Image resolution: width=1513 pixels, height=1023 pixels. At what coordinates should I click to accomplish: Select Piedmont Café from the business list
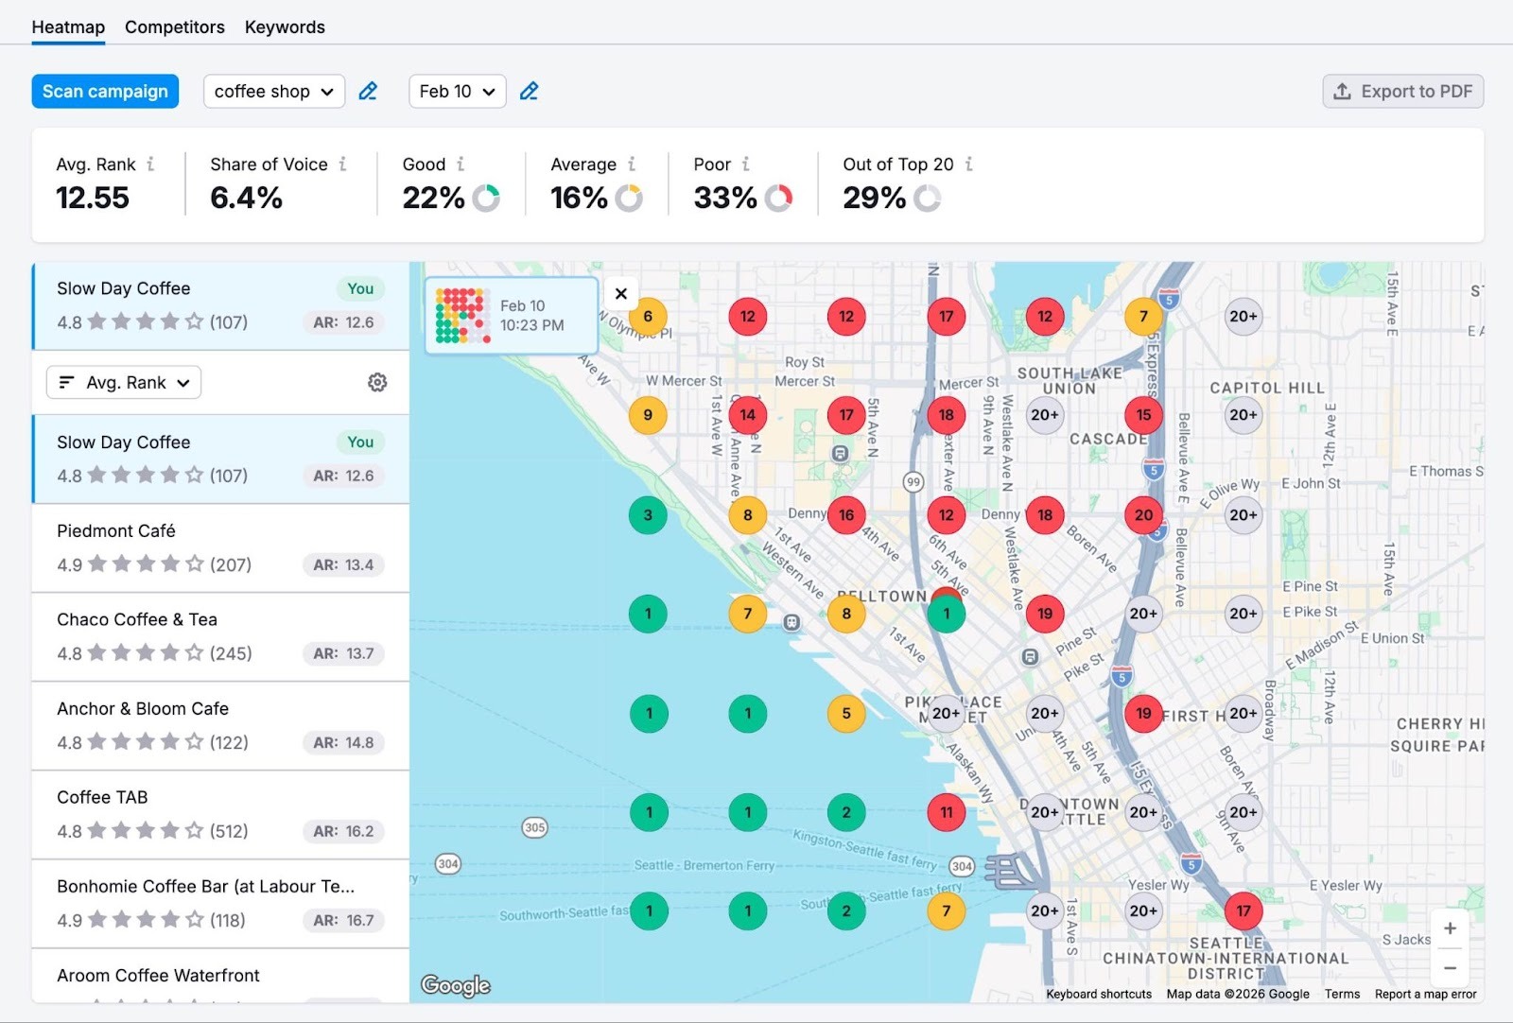coord(219,546)
